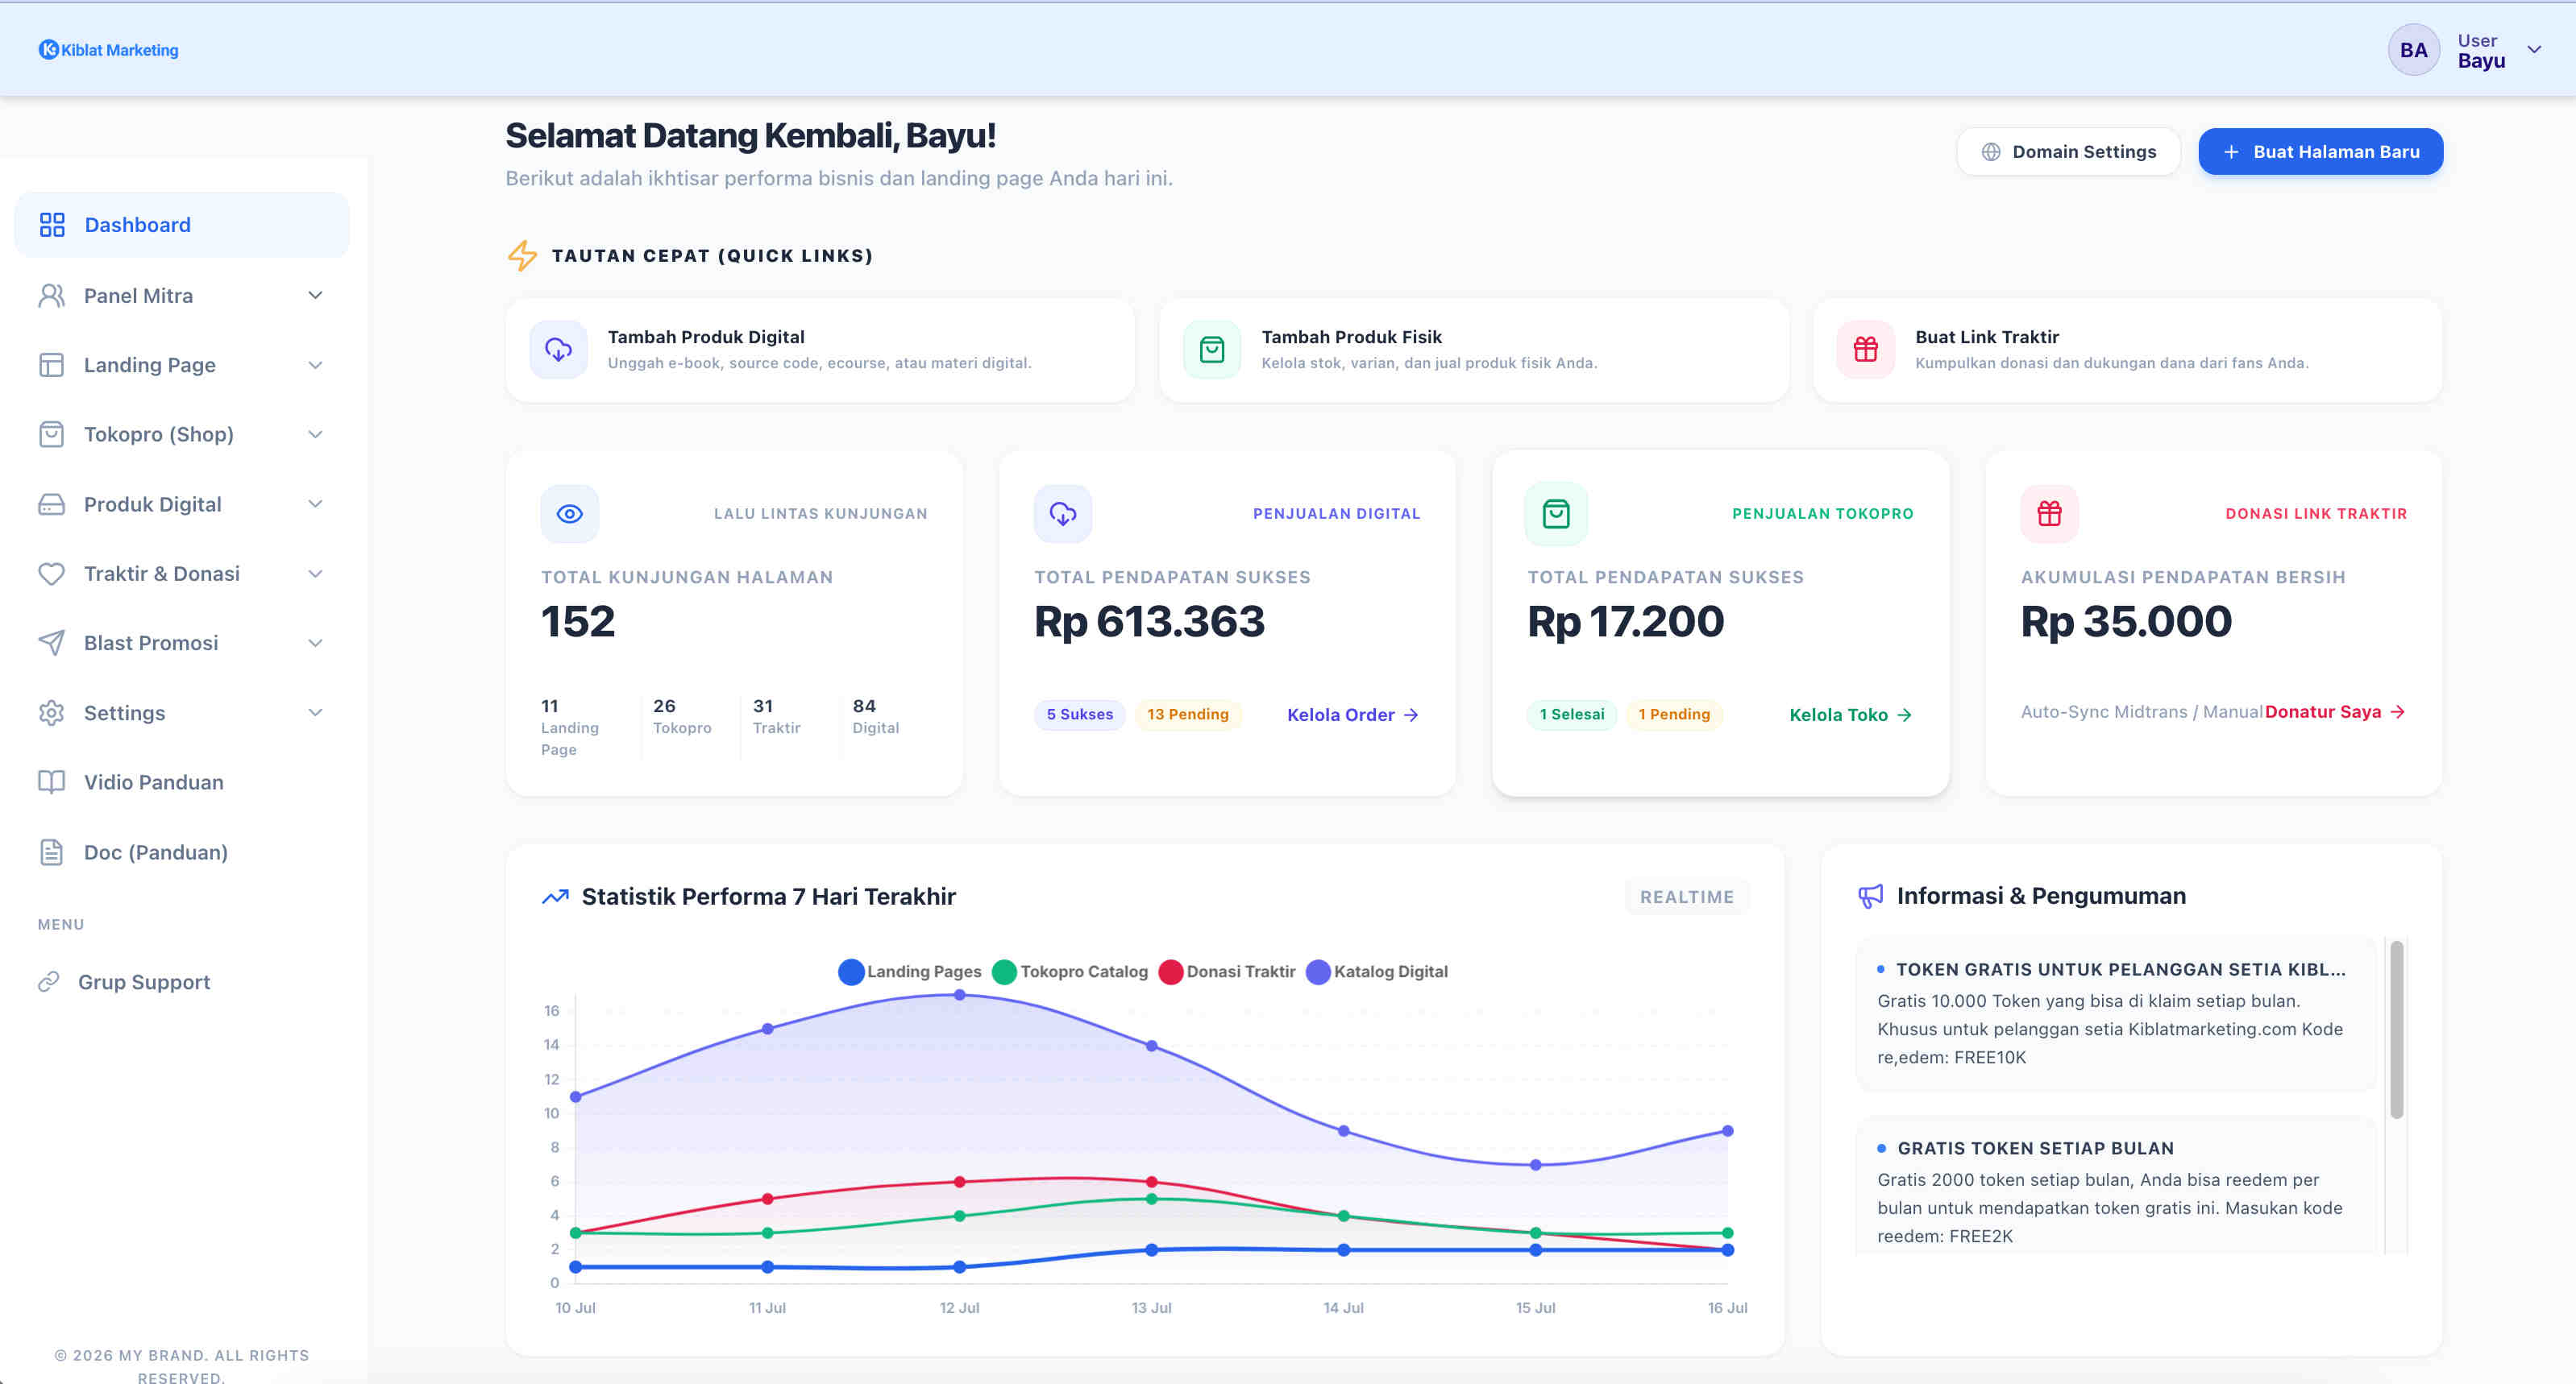Open the Tambah Produk Digital quick link title
Viewport: 2576px width, 1384px height.
[706, 338]
